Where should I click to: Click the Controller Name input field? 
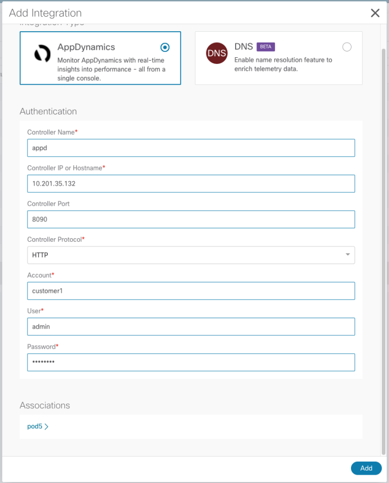coord(191,148)
